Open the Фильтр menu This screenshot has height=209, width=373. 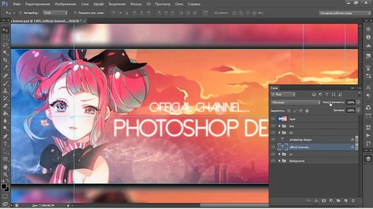click(136, 4)
